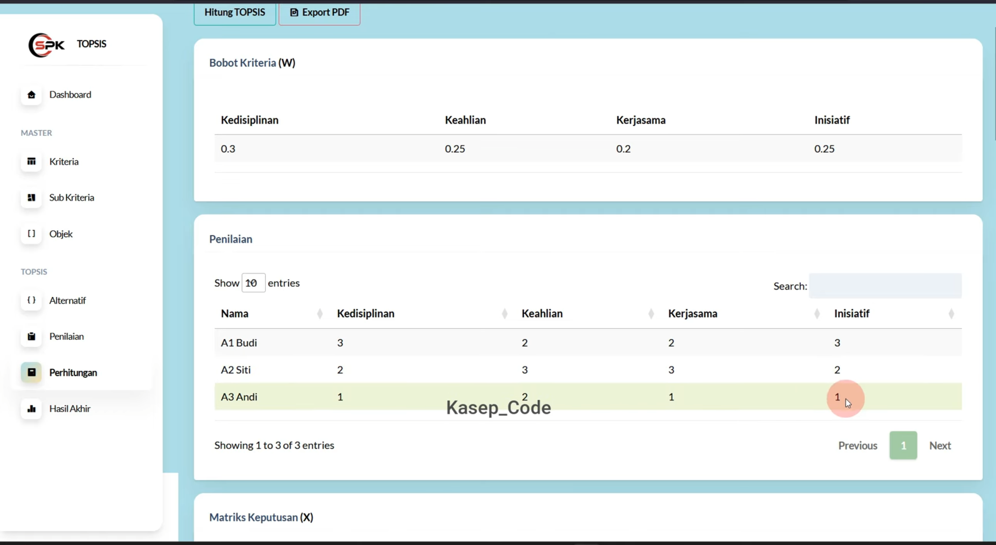Click the Sub Kriteria icon

31,198
